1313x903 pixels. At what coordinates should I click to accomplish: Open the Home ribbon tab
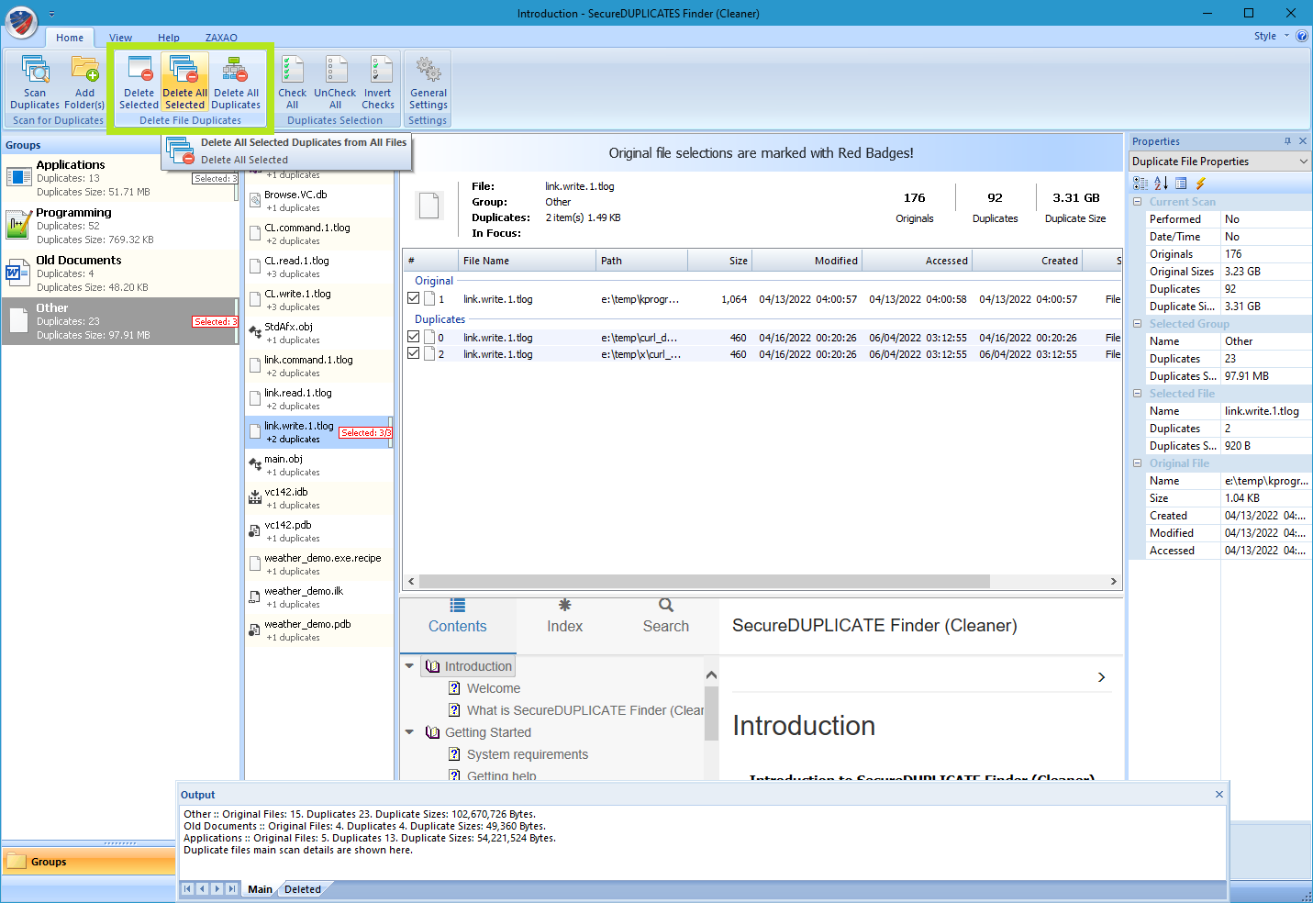click(70, 38)
